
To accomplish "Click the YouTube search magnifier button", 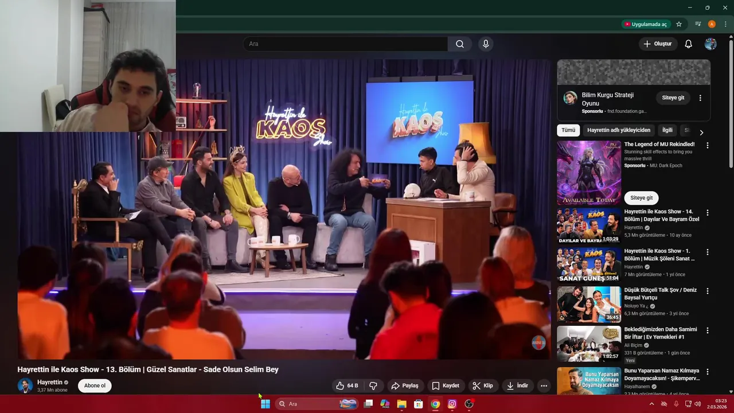I will 460,44.
